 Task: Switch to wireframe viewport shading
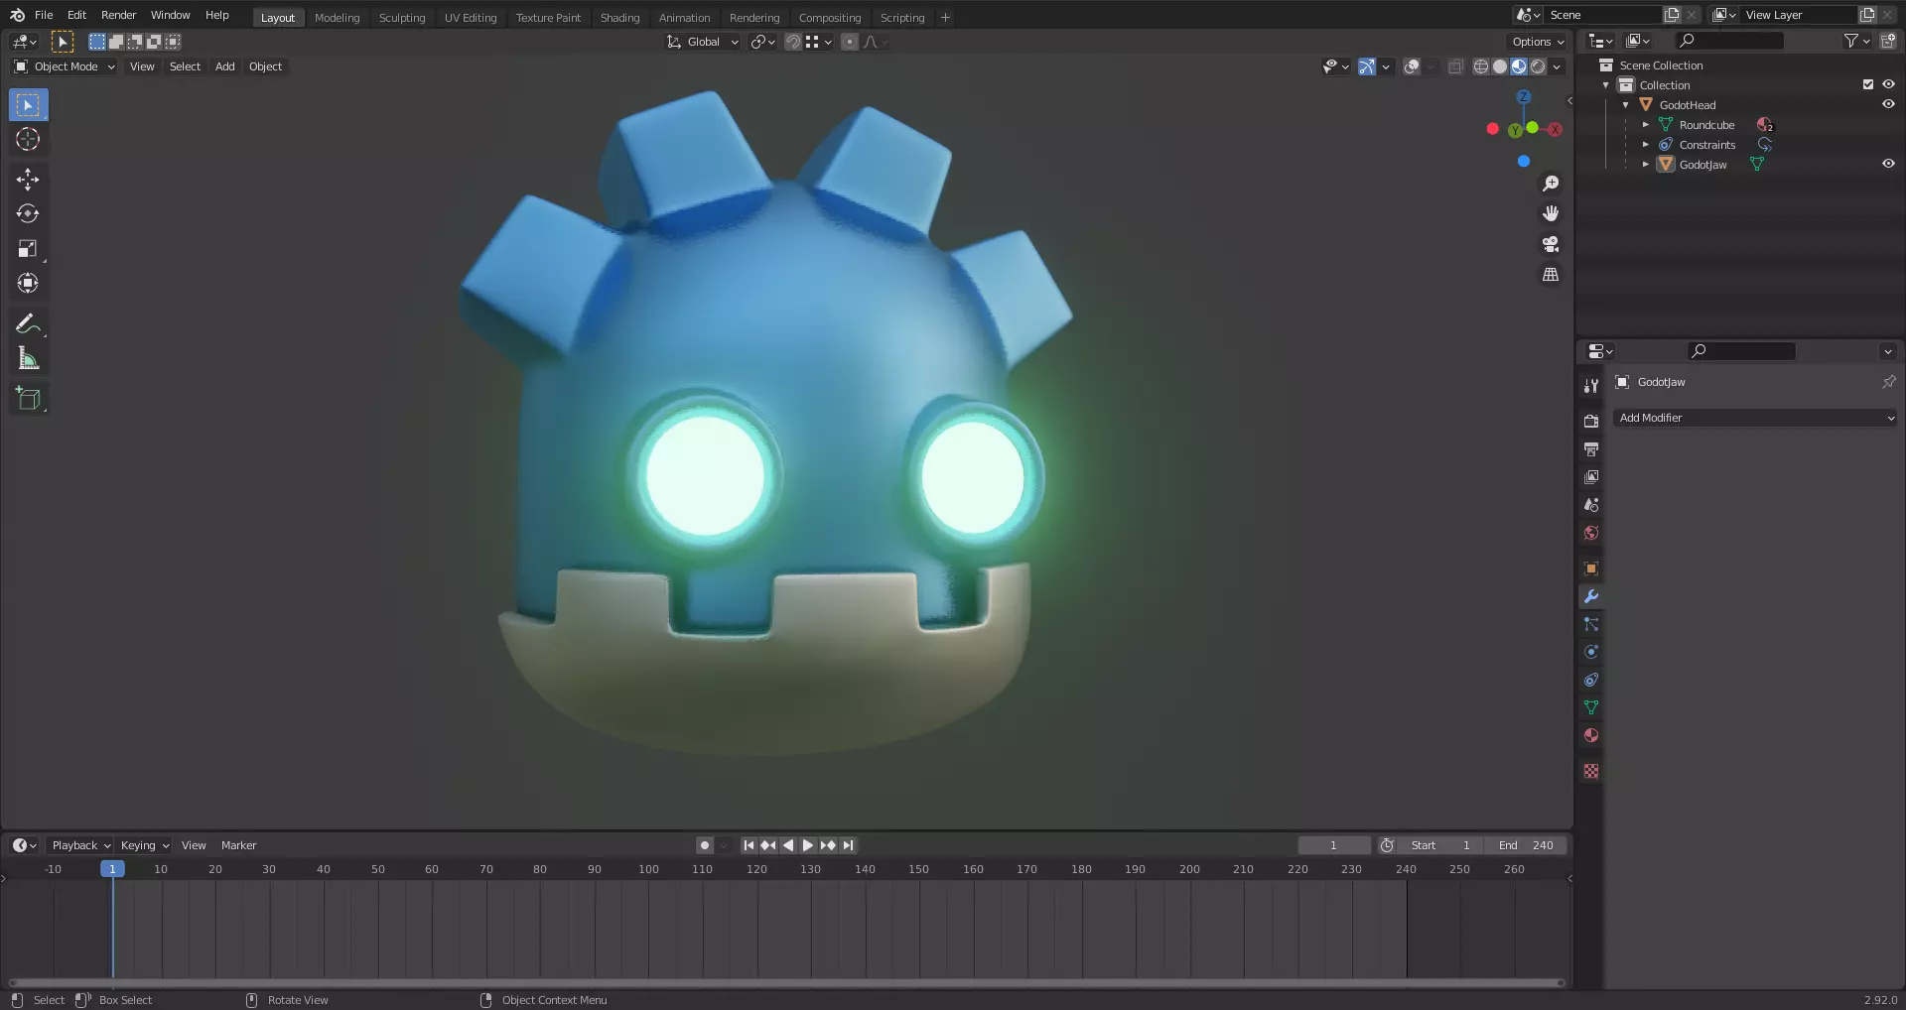tap(1481, 66)
